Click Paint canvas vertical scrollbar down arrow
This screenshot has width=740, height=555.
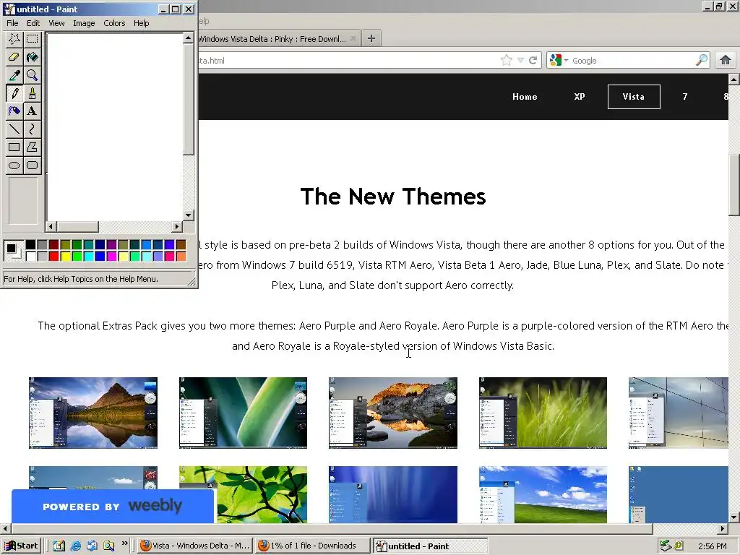189,215
